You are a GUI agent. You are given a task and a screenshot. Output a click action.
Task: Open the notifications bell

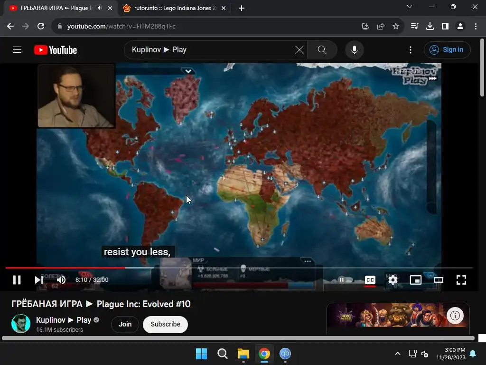pos(473,354)
